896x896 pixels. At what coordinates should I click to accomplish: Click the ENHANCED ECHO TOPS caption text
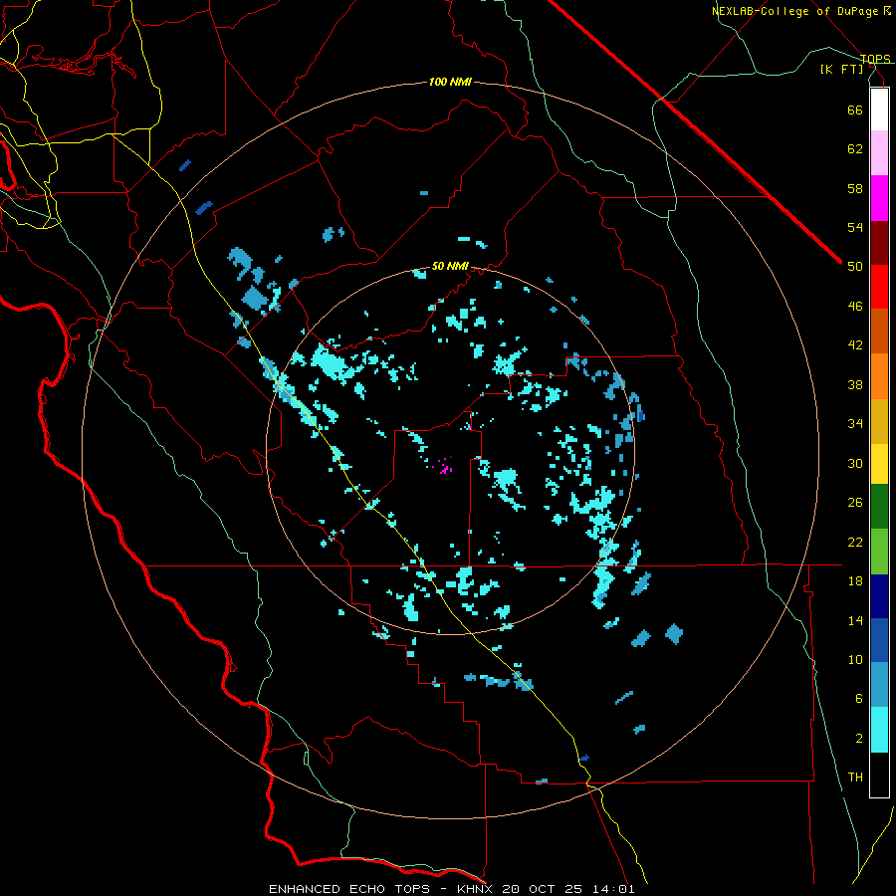pyautogui.click(x=349, y=889)
